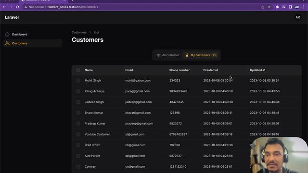Viewport: 308px width, 173px height.
Task: Click the jaideep@gmail.com email cell
Action: click(139, 102)
